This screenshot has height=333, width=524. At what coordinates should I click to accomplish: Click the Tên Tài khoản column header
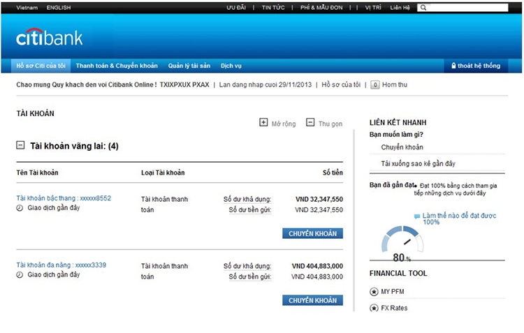[38, 172]
